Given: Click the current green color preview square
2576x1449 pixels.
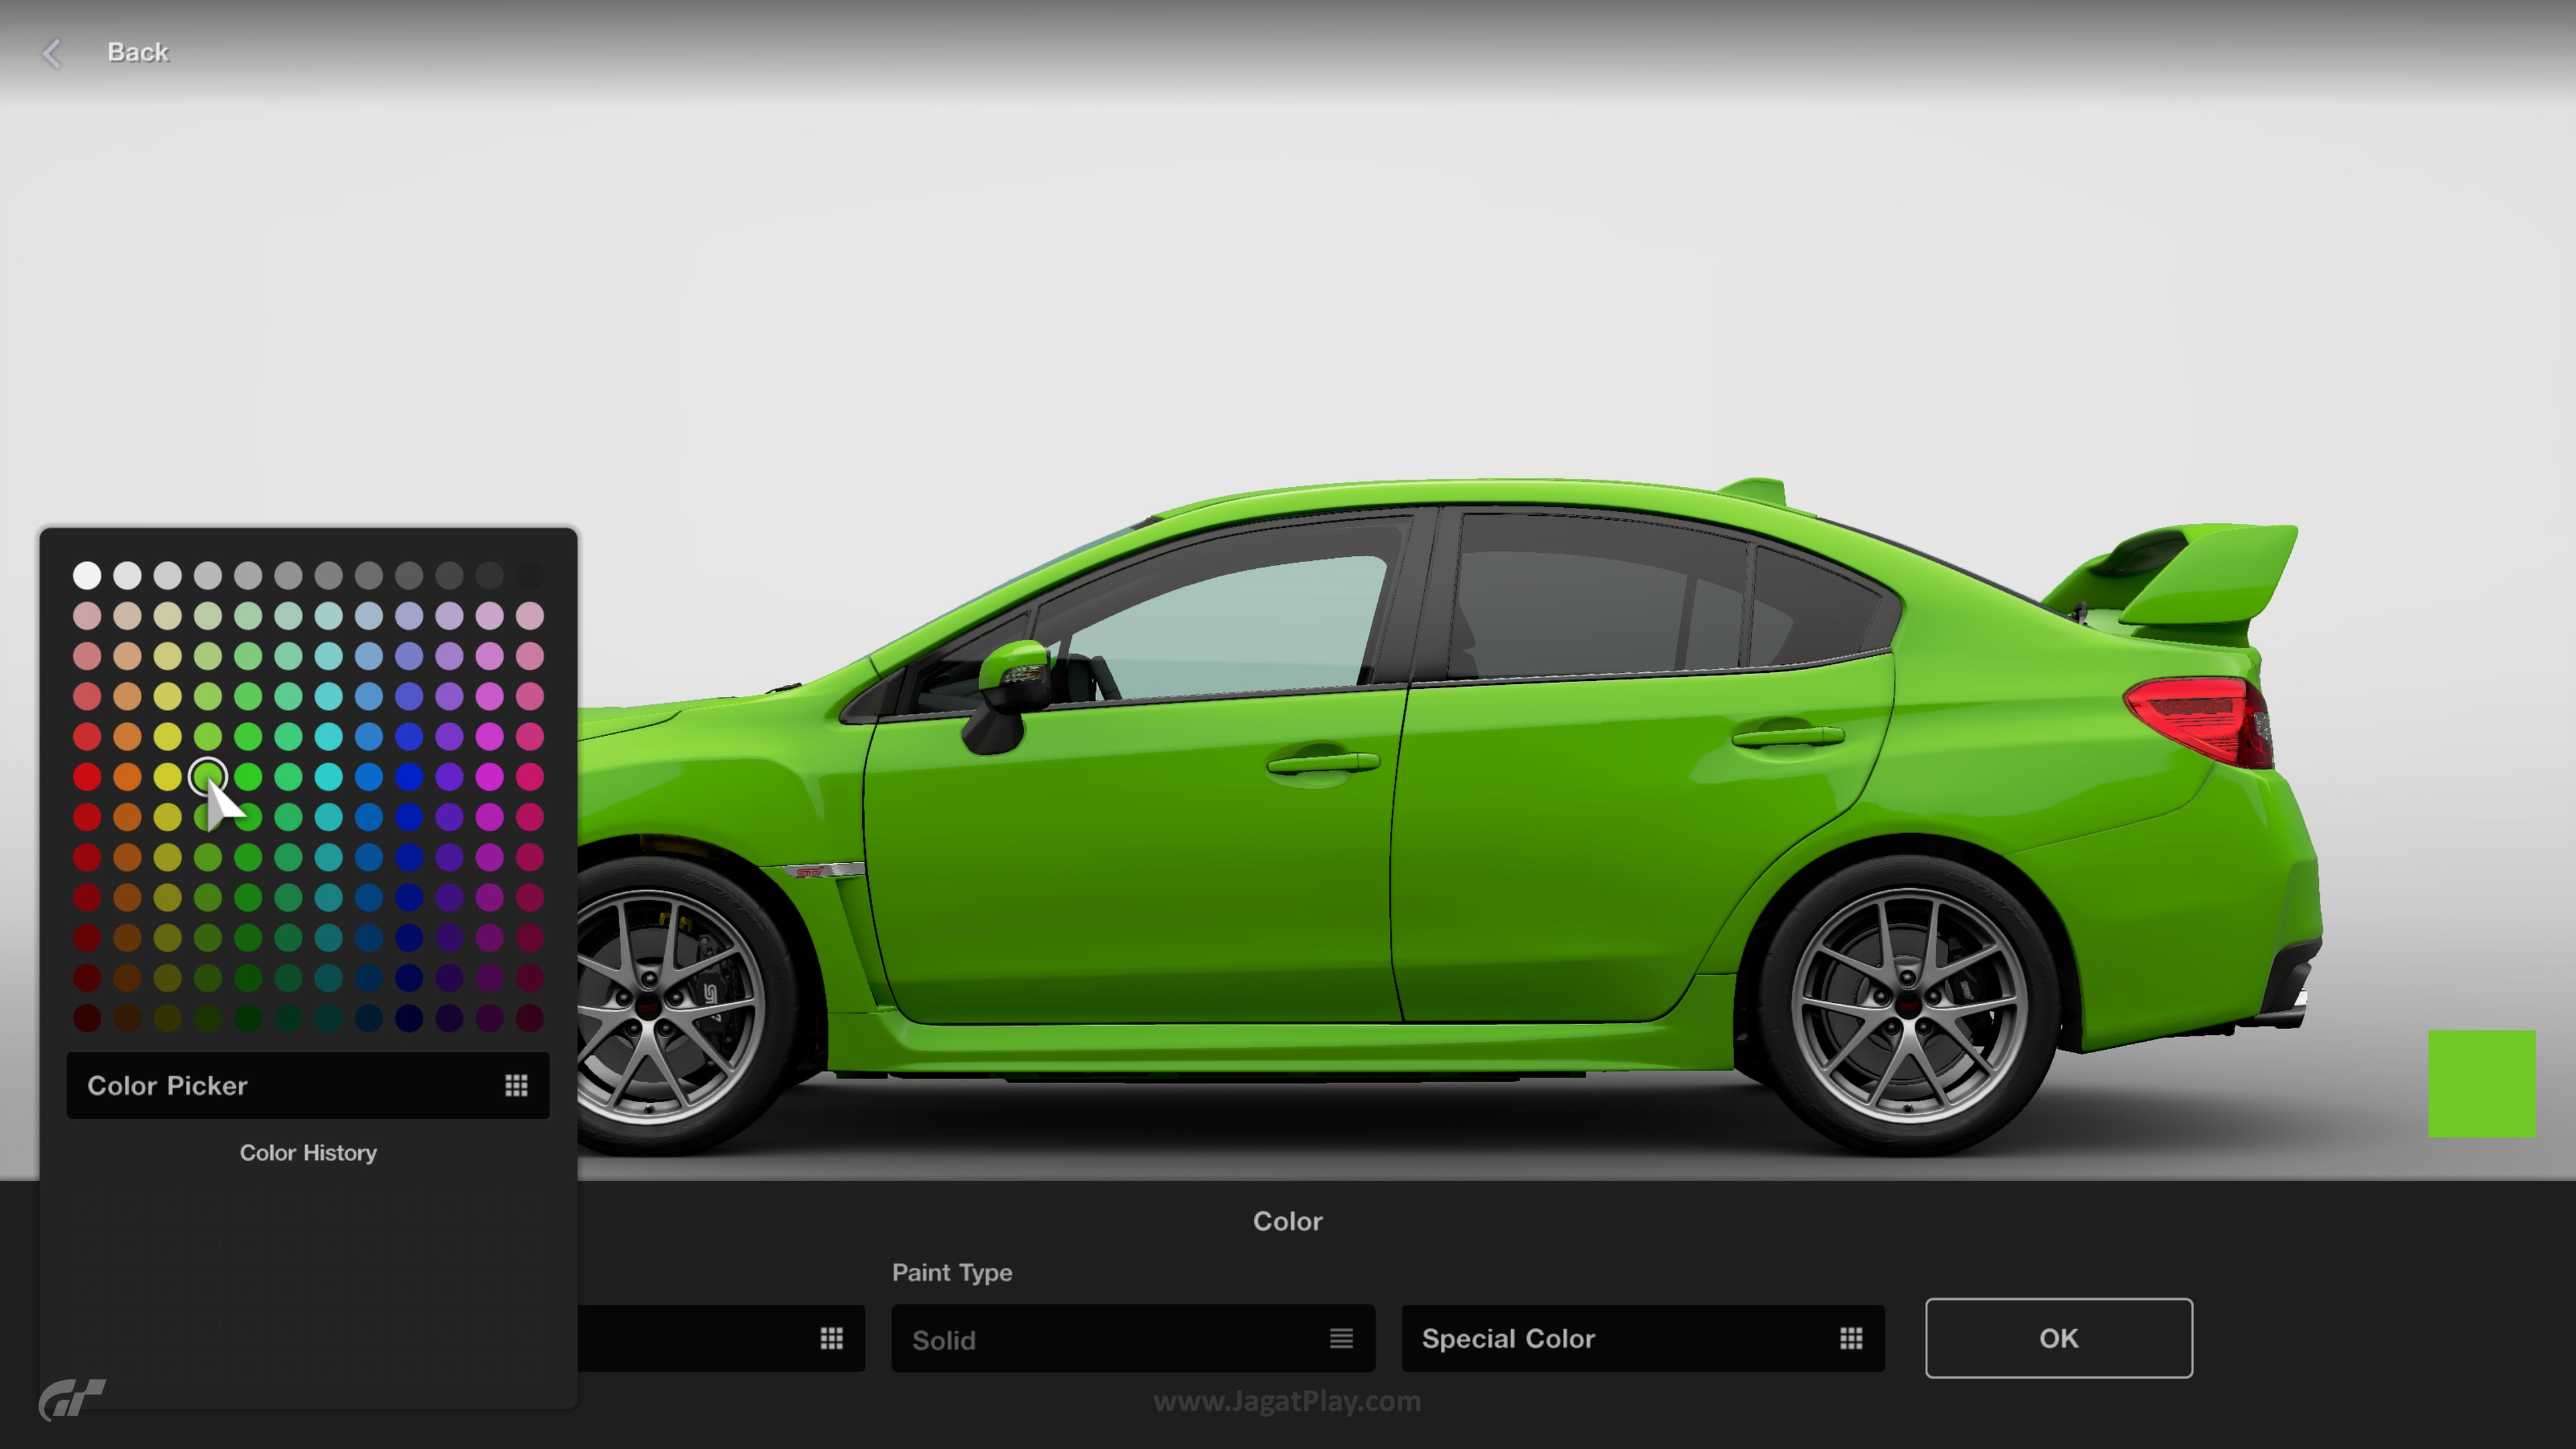Looking at the screenshot, I should coord(2482,1083).
